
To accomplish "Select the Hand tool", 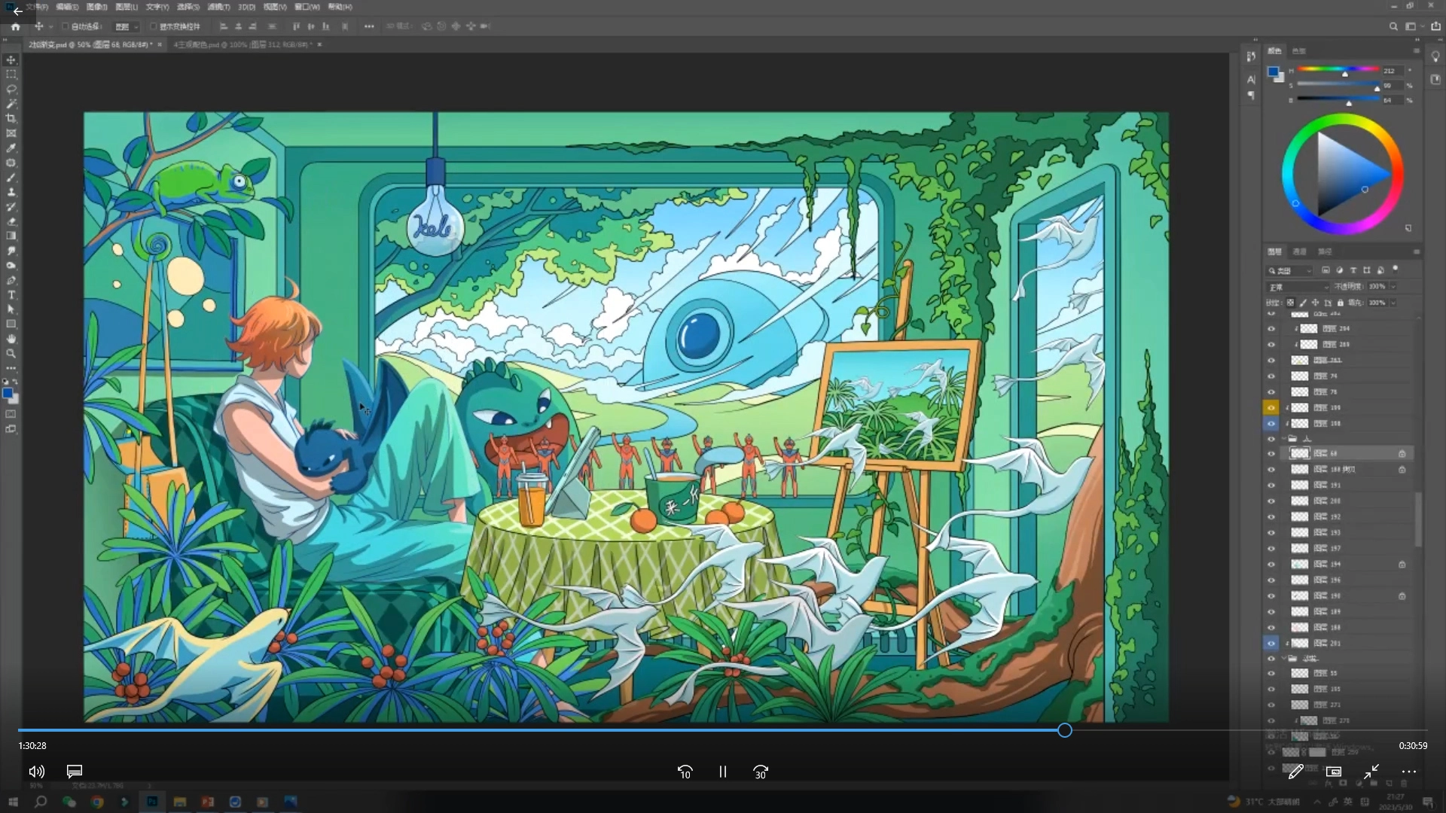I will click(11, 339).
